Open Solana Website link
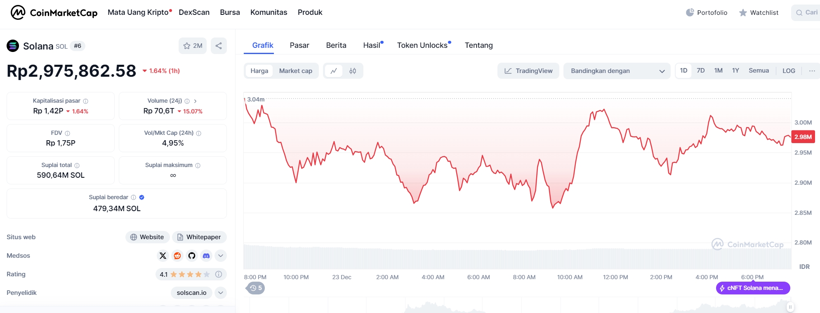The height and width of the screenshot is (313, 820). click(x=147, y=237)
